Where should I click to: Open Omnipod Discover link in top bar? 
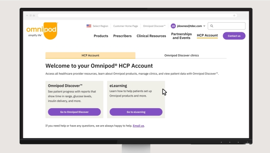pos(154,26)
